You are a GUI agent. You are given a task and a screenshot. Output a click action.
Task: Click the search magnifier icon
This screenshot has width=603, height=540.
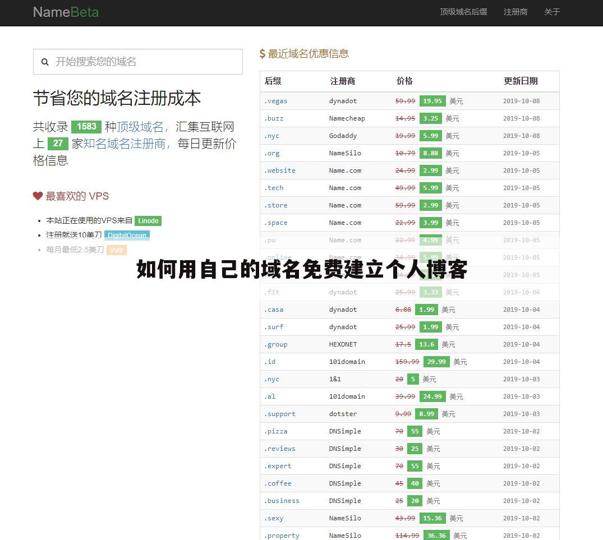[45, 62]
